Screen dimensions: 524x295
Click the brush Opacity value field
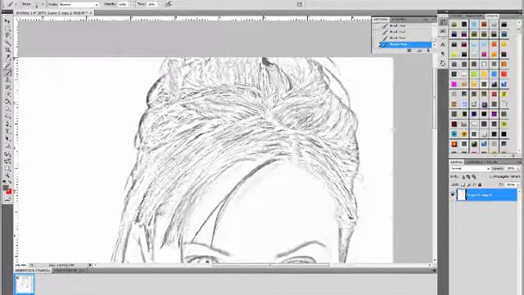tap(123, 4)
